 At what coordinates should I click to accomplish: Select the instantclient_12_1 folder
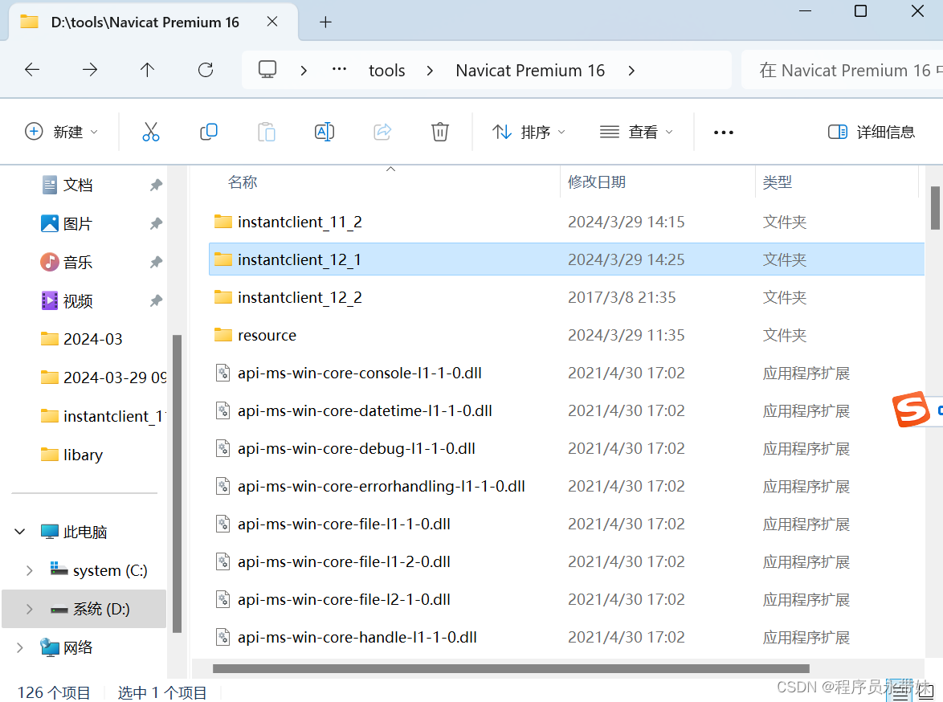coord(566,259)
